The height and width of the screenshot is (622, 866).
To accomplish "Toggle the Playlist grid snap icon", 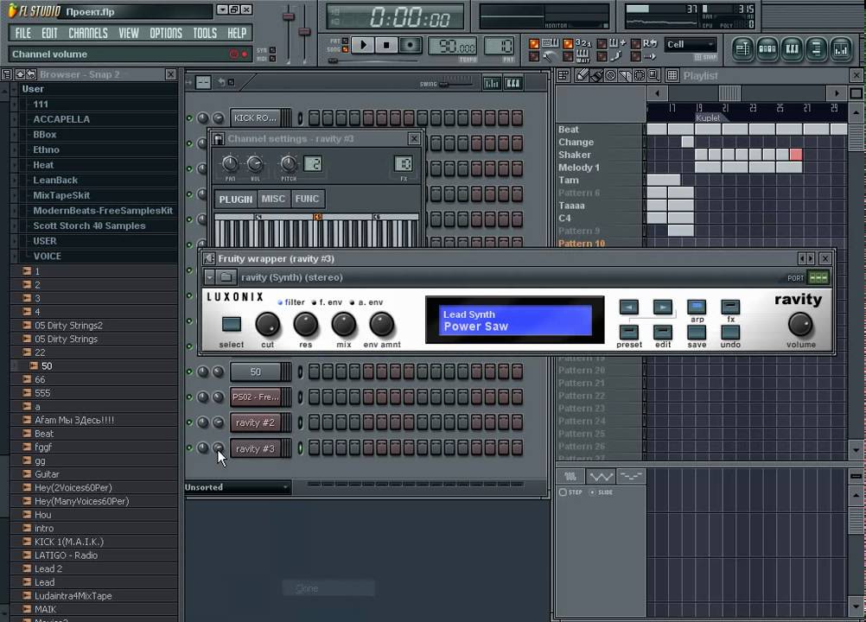I will point(672,76).
